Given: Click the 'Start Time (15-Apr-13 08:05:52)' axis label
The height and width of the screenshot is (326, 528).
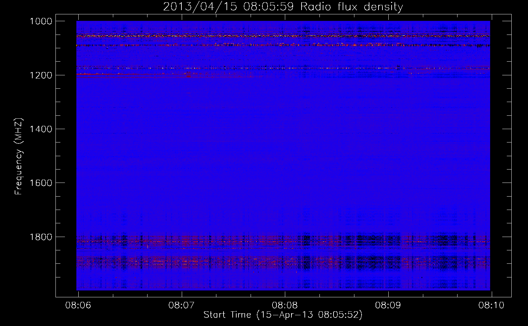Looking at the screenshot, I should point(283,315).
